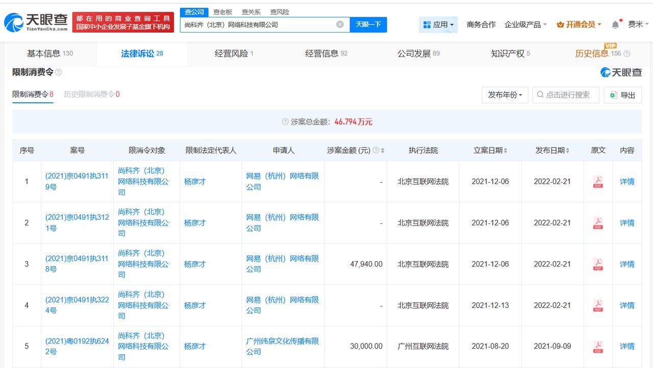This screenshot has height=368, width=653.
Task: Open PDF original for case 3118
Action: coord(598,264)
